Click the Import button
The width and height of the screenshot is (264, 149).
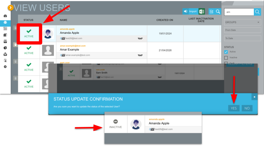pos(190,12)
